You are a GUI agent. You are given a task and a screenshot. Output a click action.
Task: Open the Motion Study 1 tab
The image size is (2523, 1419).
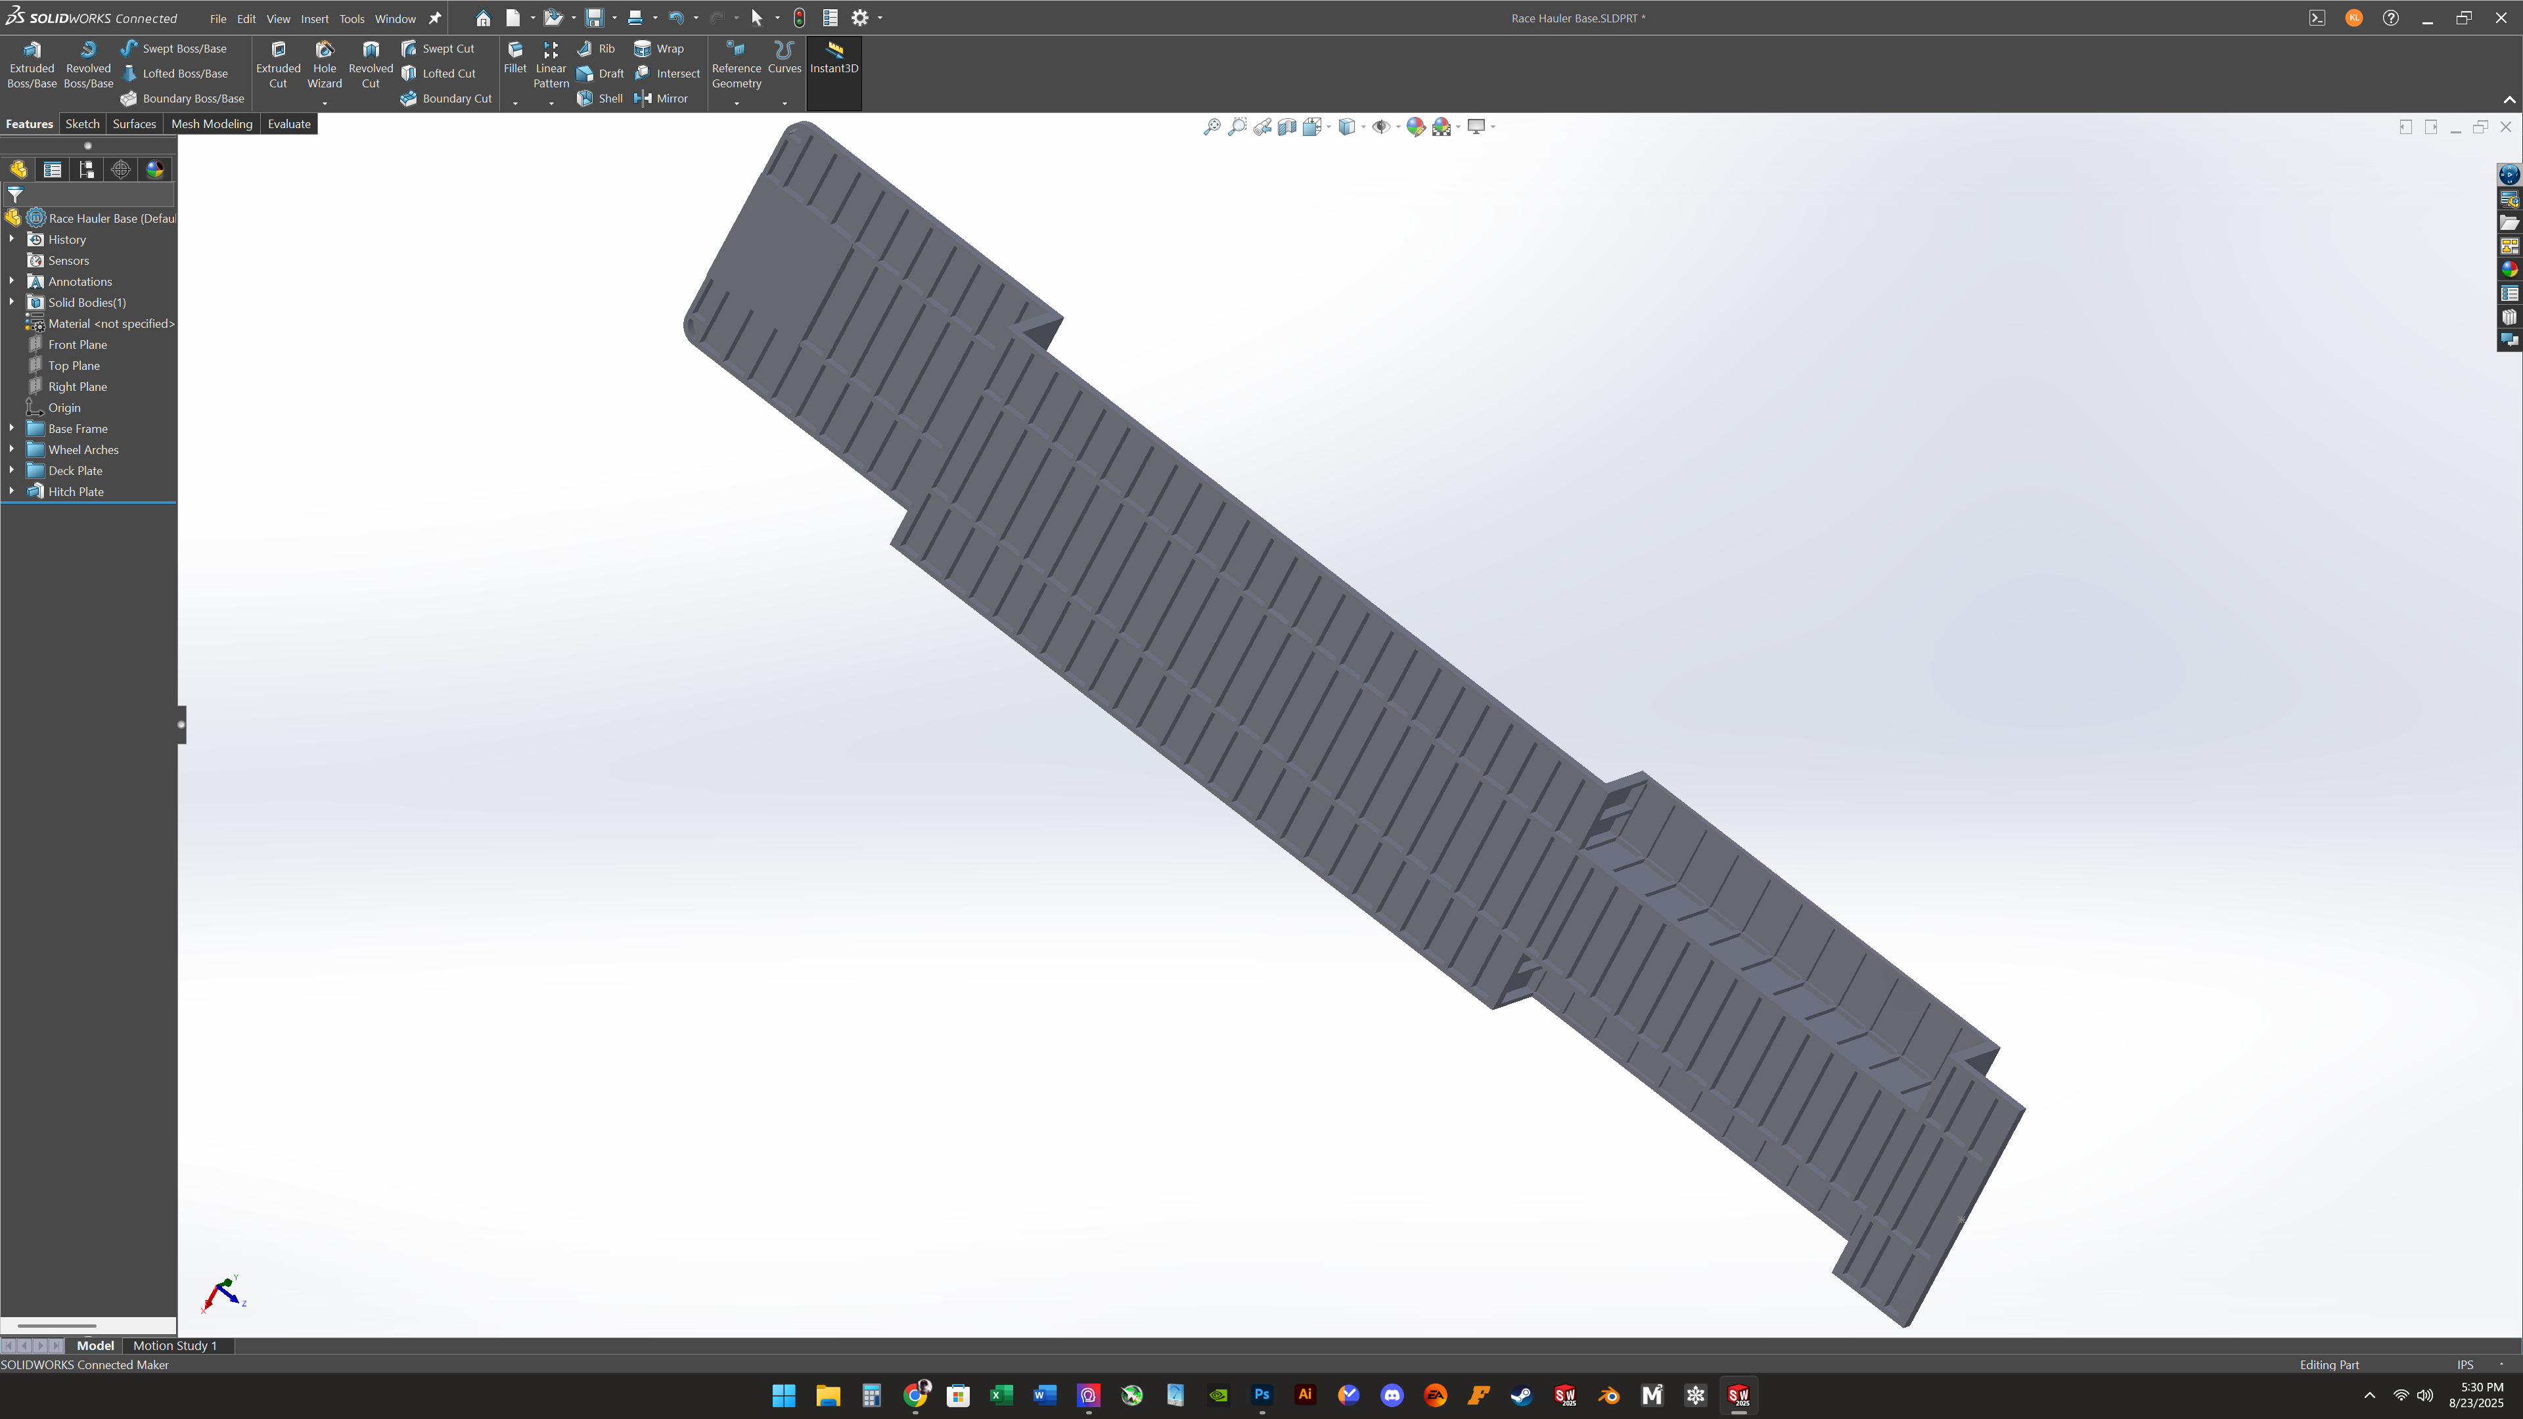click(x=174, y=1345)
